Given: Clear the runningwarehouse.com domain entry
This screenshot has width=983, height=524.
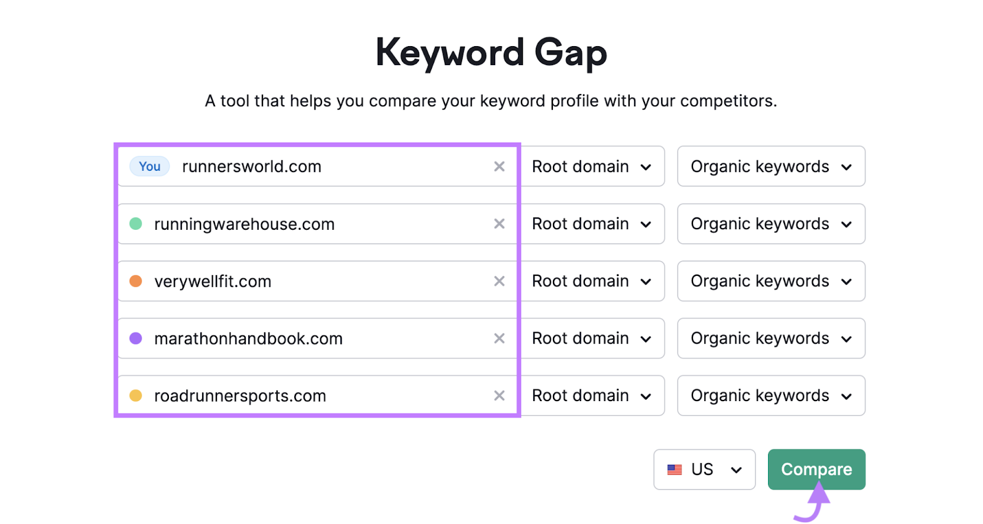Looking at the screenshot, I should click(x=499, y=224).
